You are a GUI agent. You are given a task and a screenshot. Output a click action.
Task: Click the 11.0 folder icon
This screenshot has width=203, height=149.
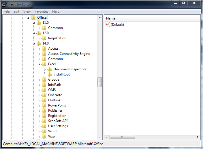39,23
